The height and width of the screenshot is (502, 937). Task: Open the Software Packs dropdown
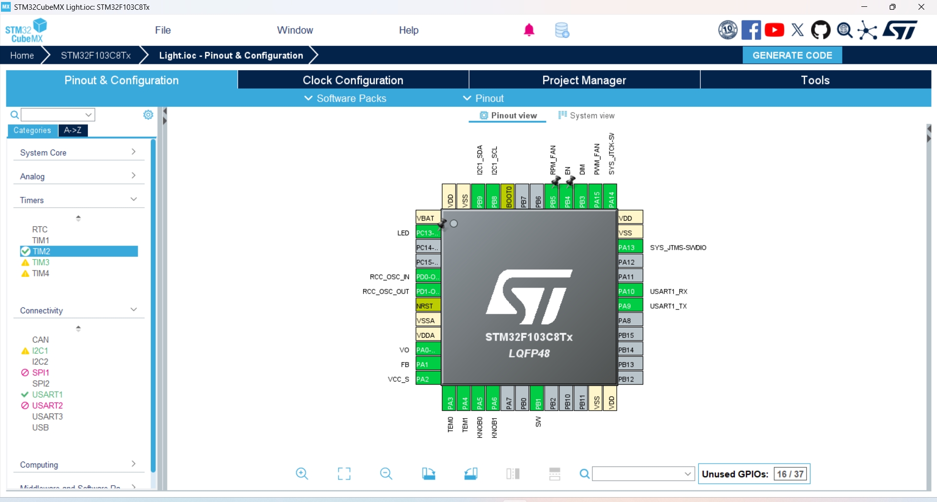click(x=346, y=98)
